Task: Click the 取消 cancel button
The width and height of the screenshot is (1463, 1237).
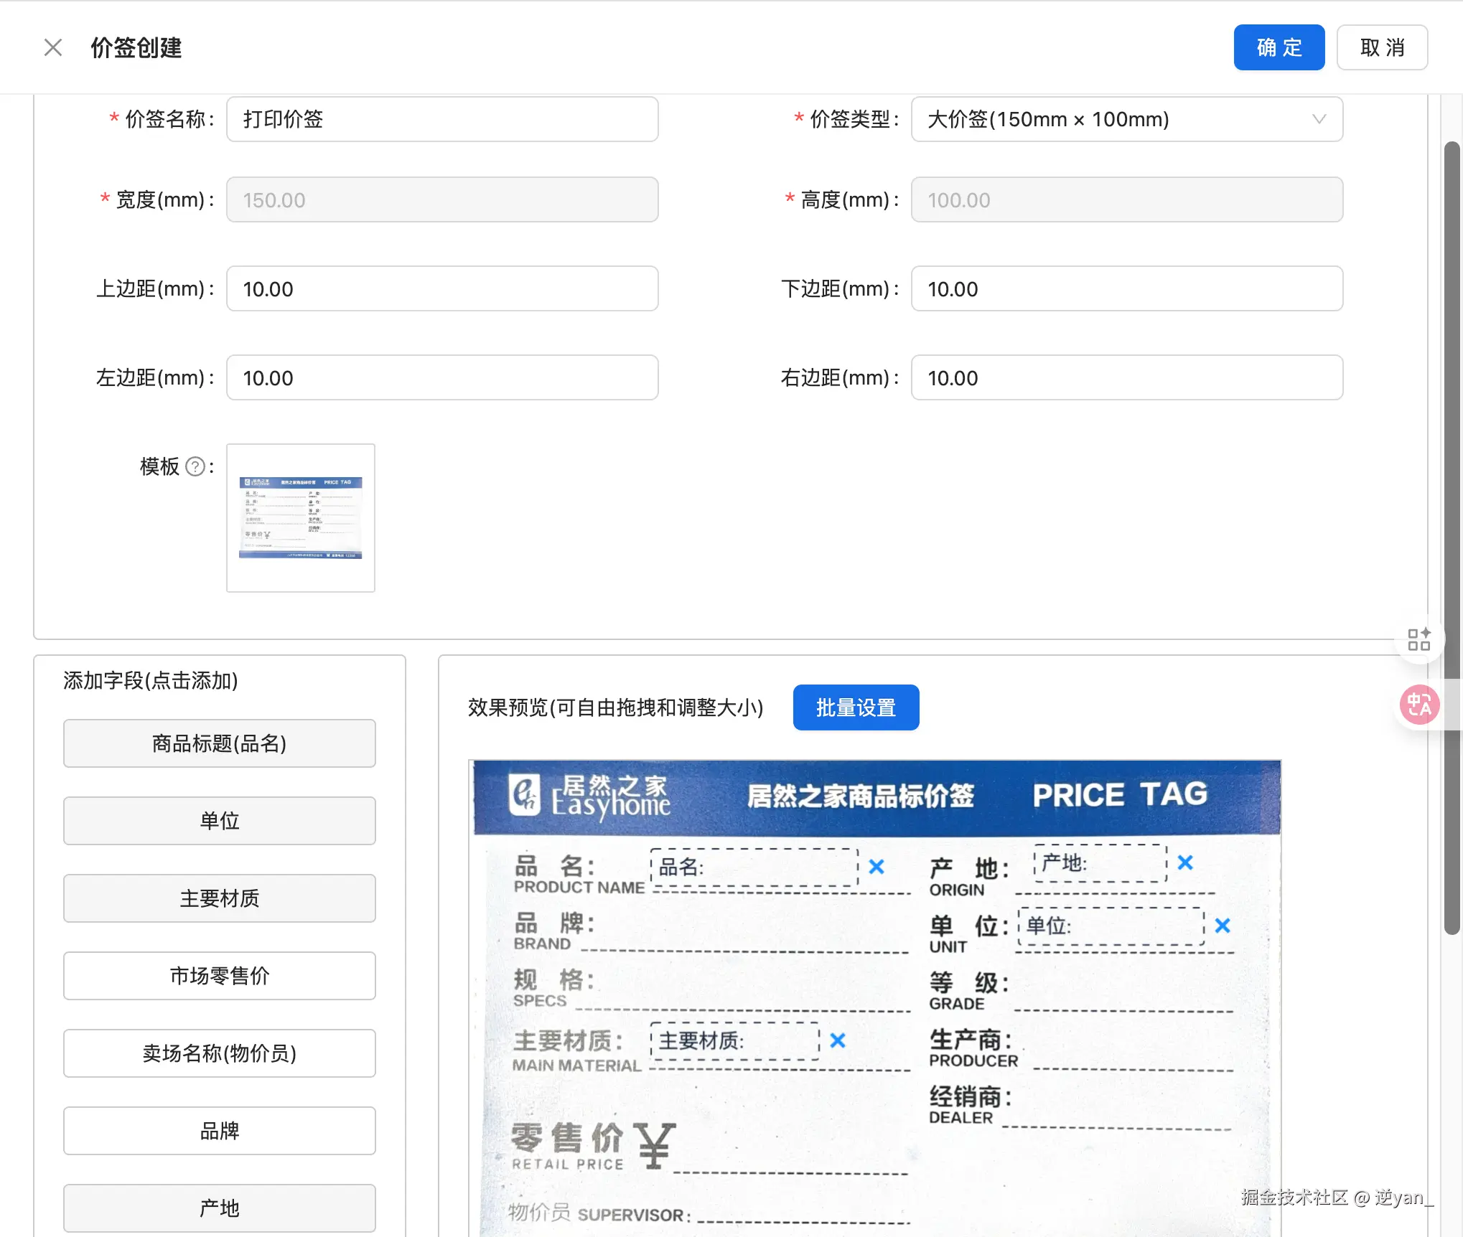Action: [1382, 47]
